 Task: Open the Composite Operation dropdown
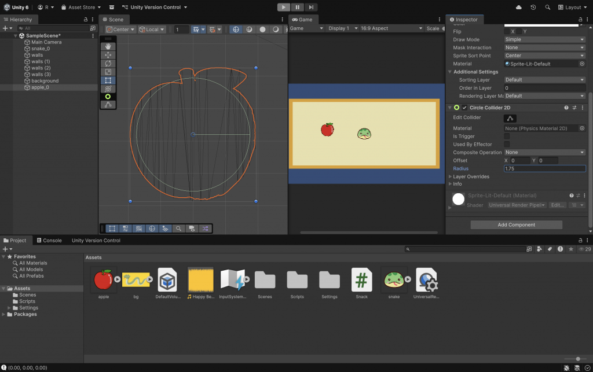[x=544, y=153]
